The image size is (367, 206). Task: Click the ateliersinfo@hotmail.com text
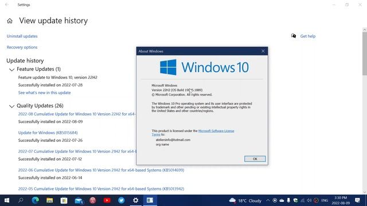(173, 140)
